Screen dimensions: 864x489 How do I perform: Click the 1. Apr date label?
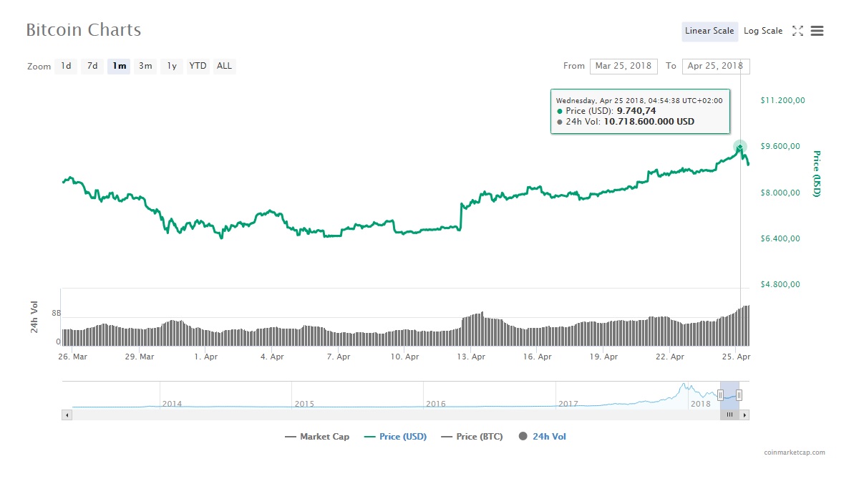click(x=206, y=357)
